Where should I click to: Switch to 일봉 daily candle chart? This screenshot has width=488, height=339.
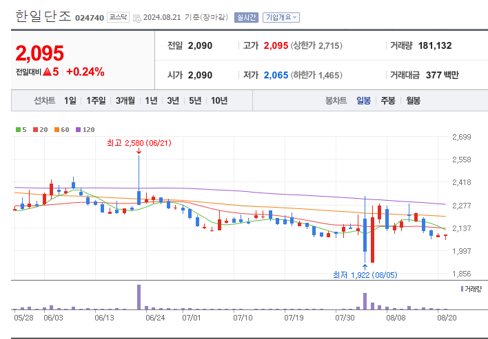363,100
